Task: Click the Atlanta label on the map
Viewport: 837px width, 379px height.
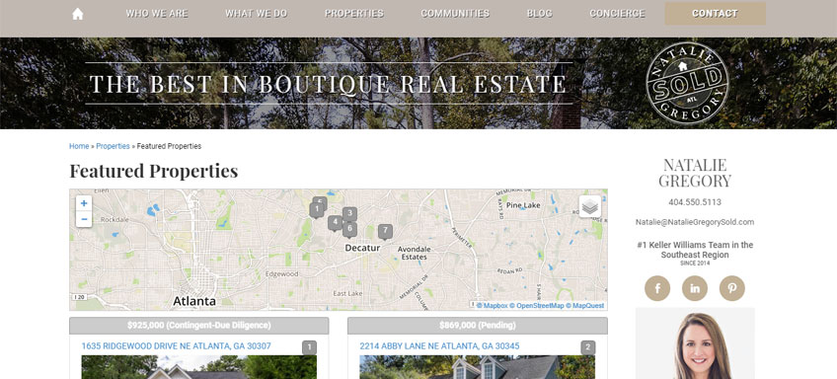Action: pyautogui.click(x=194, y=301)
